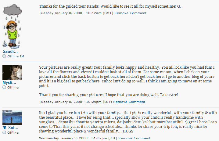Image resolution: width=219 pixels, height=141 pixels.
Task: Click the Tuesday January 8, 10:12am timestamp
Action: pos(76,13)
